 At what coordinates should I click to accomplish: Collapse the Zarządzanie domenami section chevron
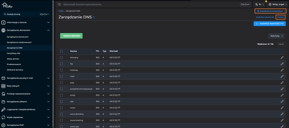49,30
